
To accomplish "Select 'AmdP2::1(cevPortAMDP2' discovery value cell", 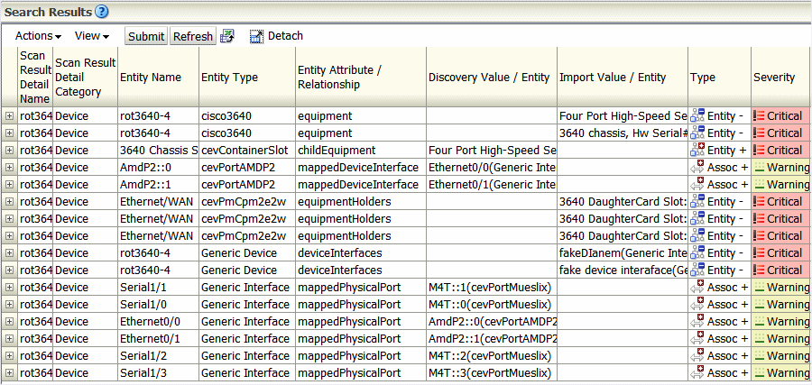I will tap(492, 338).
